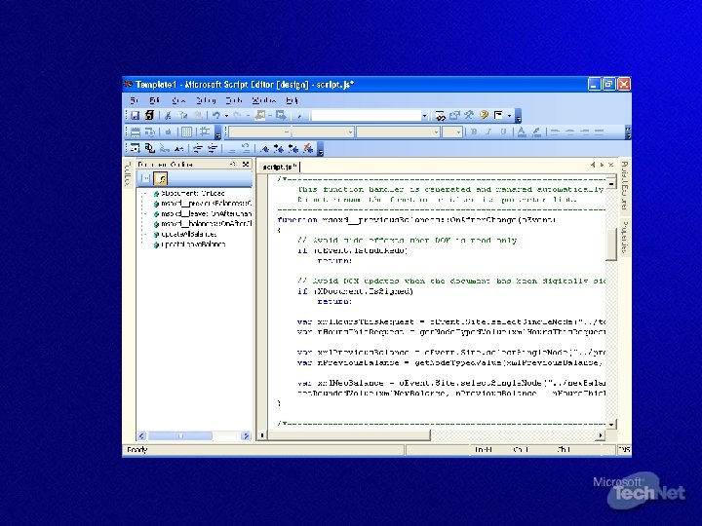Image resolution: width=702 pixels, height=526 pixels.
Task: Open the Window menu
Action: [x=263, y=100]
